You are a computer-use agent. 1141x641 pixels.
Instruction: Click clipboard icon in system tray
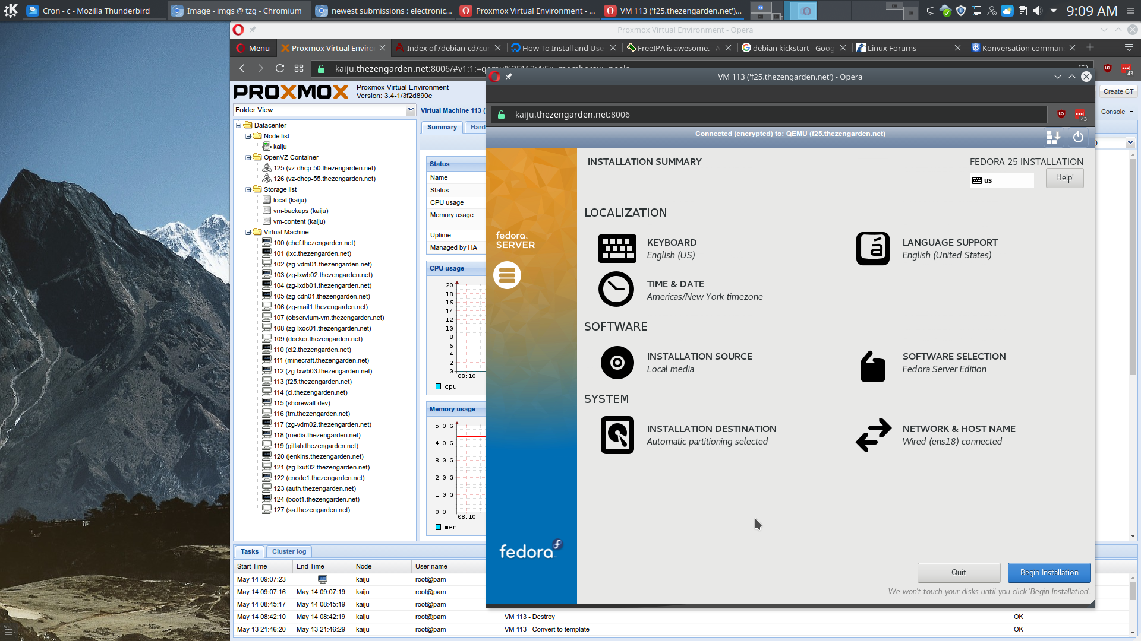[1022, 11]
